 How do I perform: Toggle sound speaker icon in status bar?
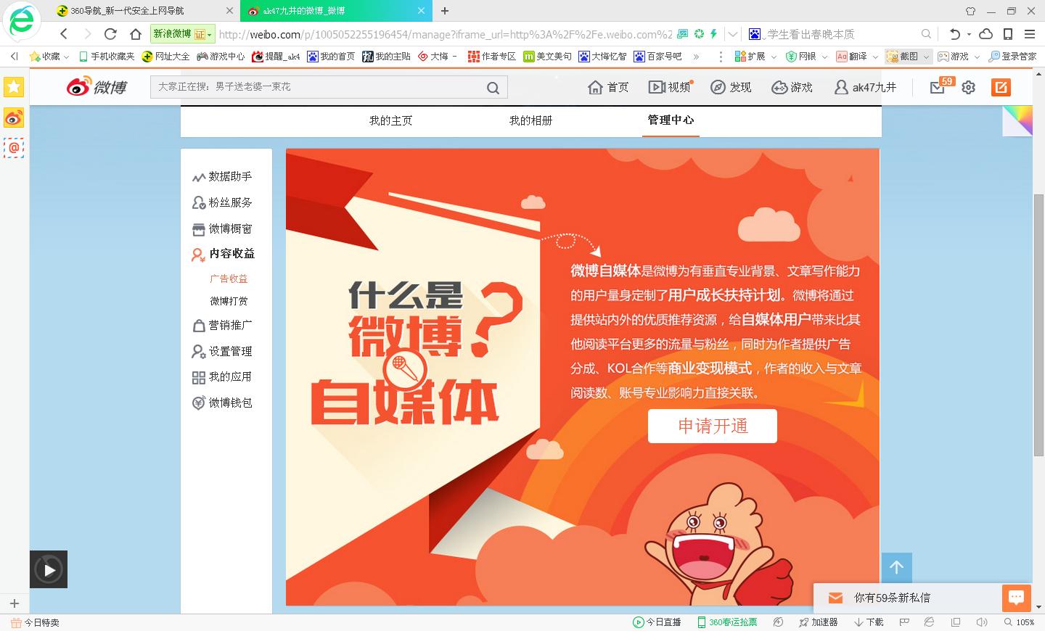(x=982, y=622)
